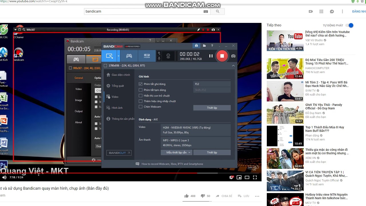The height and width of the screenshot is (206, 366).
Task: Open Bandicam help question mark
Action: 212,45
